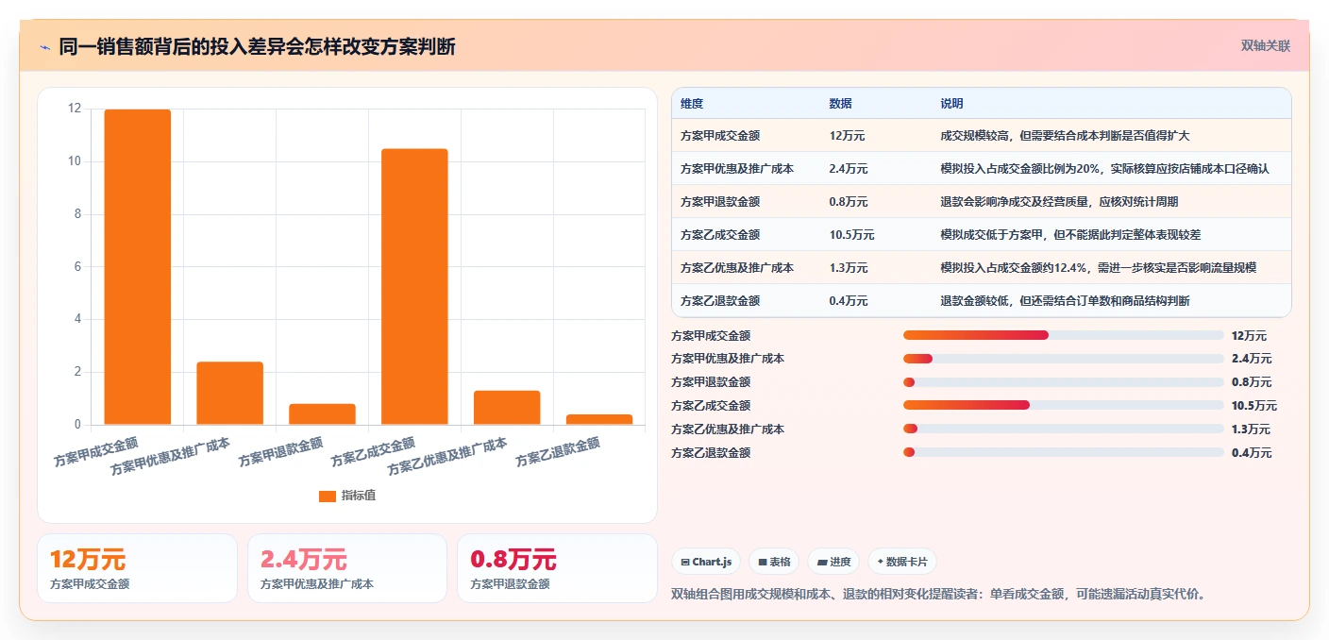
Task: Click the description 退款金额较低，但还需结合订单数和商品结构判断
Action: pyautogui.click(x=1065, y=301)
